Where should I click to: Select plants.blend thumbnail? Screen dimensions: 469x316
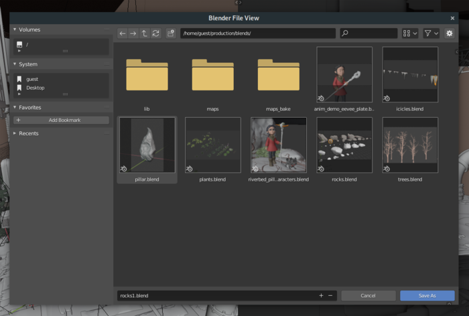click(x=212, y=145)
